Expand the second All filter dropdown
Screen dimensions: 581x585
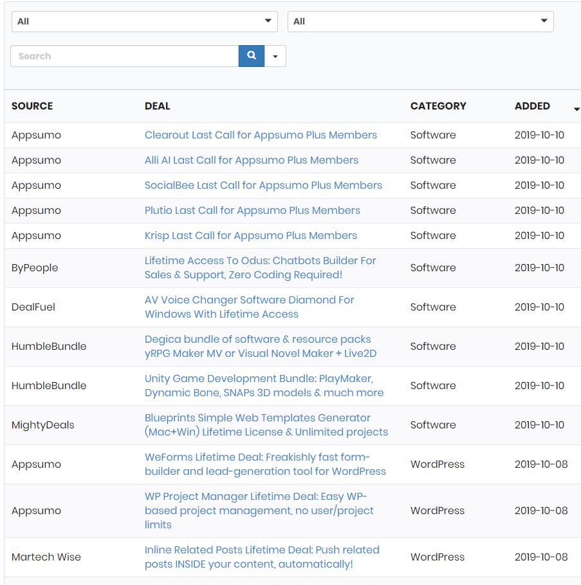coord(420,21)
